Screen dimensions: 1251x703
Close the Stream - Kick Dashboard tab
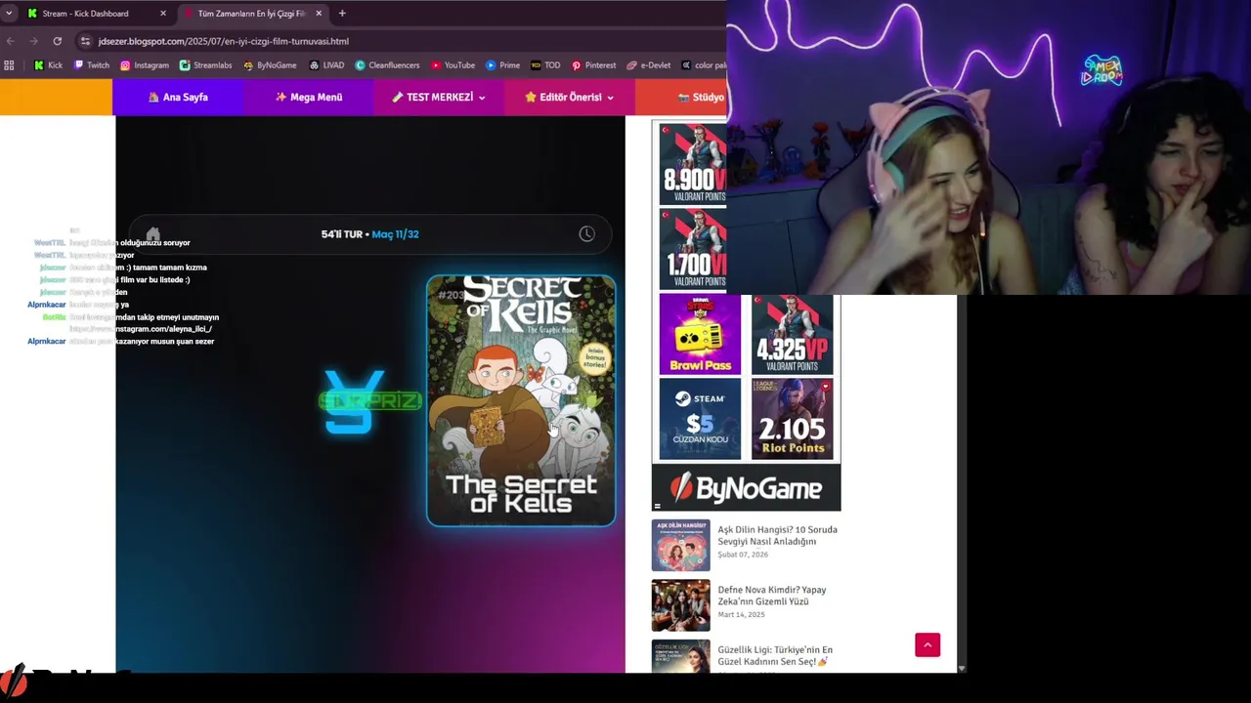tap(163, 14)
